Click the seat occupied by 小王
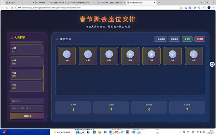216x135 pixels. tap(194, 56)
